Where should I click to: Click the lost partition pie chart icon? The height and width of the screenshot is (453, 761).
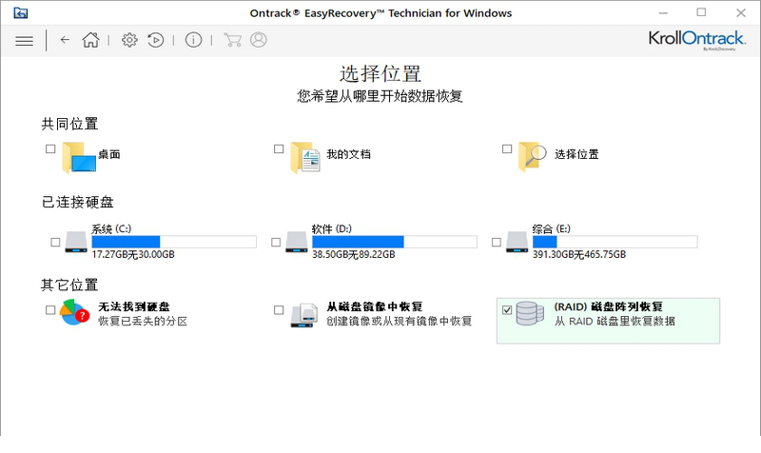75,312
